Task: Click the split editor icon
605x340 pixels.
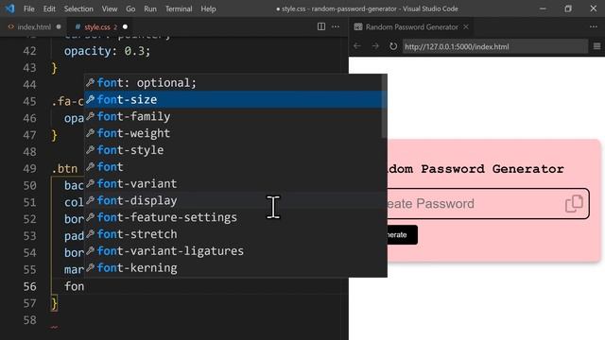Action: coord(321,26)
